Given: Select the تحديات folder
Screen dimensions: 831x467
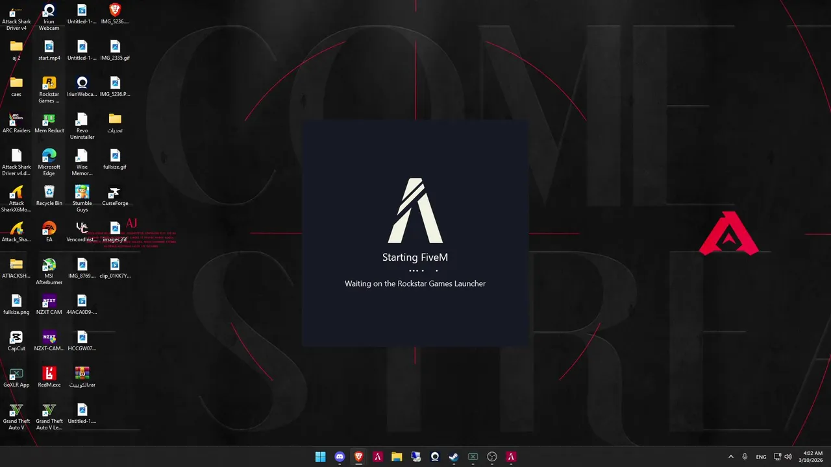Looking at the screenshot, I should coord(115,123).
